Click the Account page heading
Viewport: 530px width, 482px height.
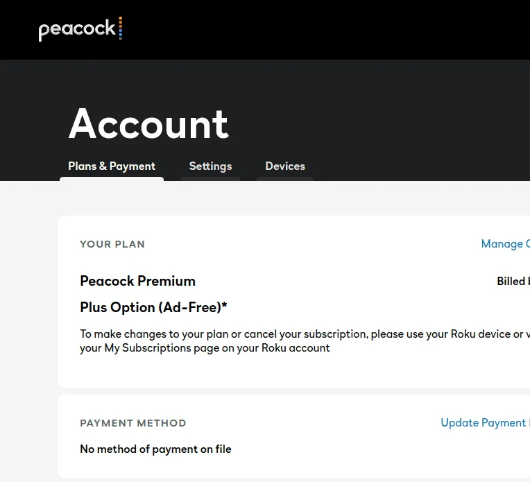[x=148, y=123]
